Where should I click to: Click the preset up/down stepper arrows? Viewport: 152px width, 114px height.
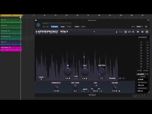point(117,32)
